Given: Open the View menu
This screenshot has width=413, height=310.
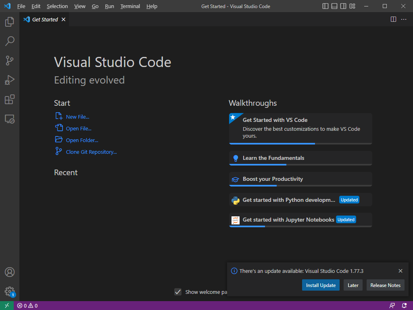Looking at the screenshot, I should pyautogui.click(x=80, y=6).
